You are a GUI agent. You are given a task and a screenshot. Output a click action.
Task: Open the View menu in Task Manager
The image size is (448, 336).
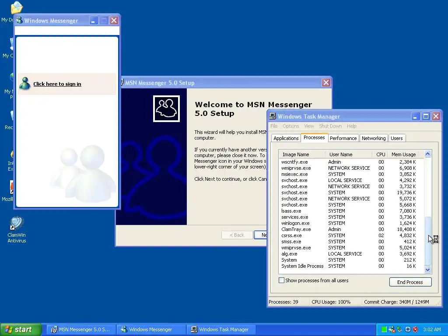tap(309, 126)
